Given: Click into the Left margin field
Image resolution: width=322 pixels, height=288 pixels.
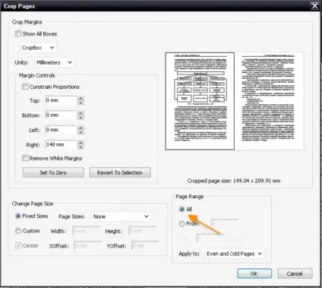Looking at the screenshot, I should (x=61, y=130).
